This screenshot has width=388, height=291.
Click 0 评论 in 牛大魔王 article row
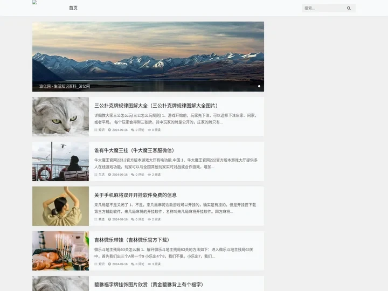coord(140,175)
